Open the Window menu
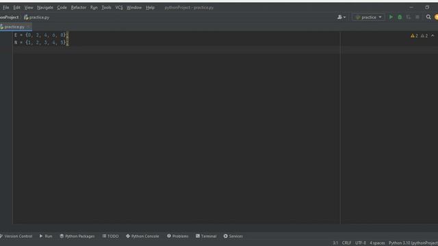Viewport: 438px width, 246px height. click(x=134, y=8)
